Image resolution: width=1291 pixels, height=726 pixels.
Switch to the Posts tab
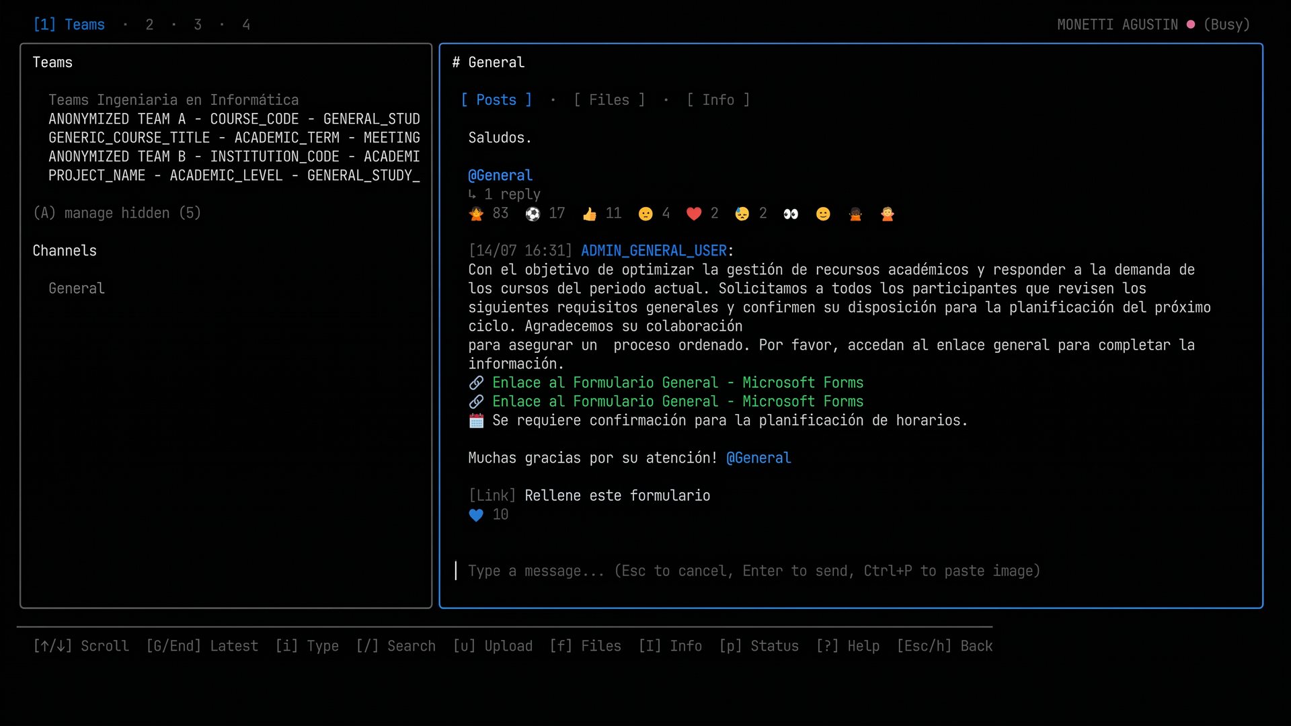click(496, 100)
